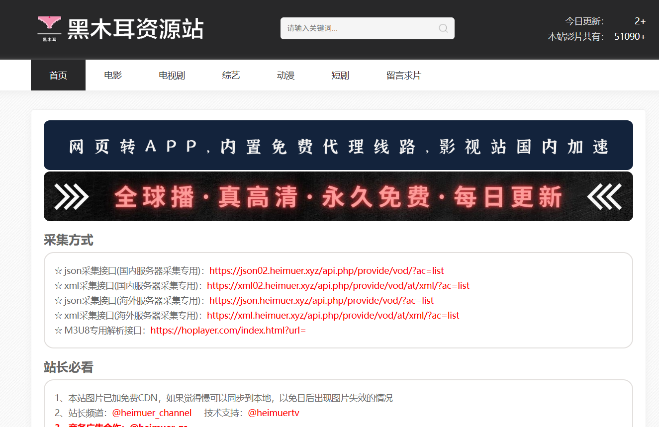Open the 短剧 navigation item

coord(340,75)
